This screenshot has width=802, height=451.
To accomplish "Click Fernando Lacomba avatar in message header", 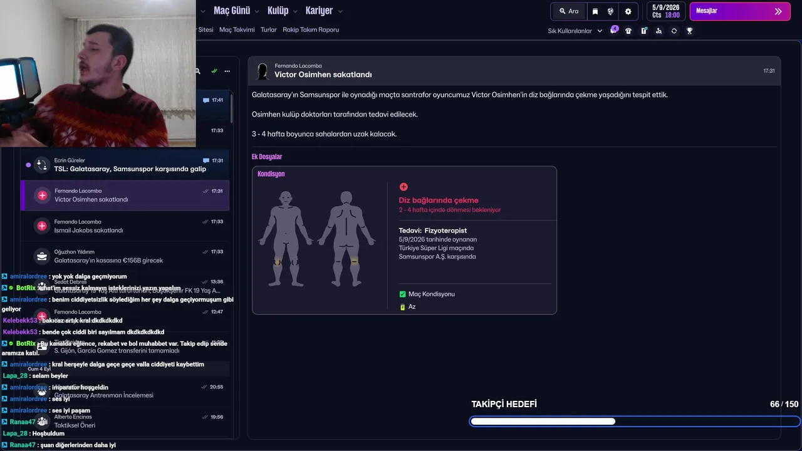I will tap(263, 71).
